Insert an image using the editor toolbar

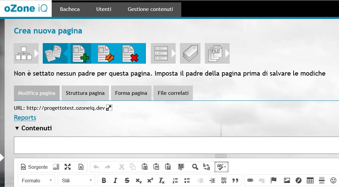287,180
